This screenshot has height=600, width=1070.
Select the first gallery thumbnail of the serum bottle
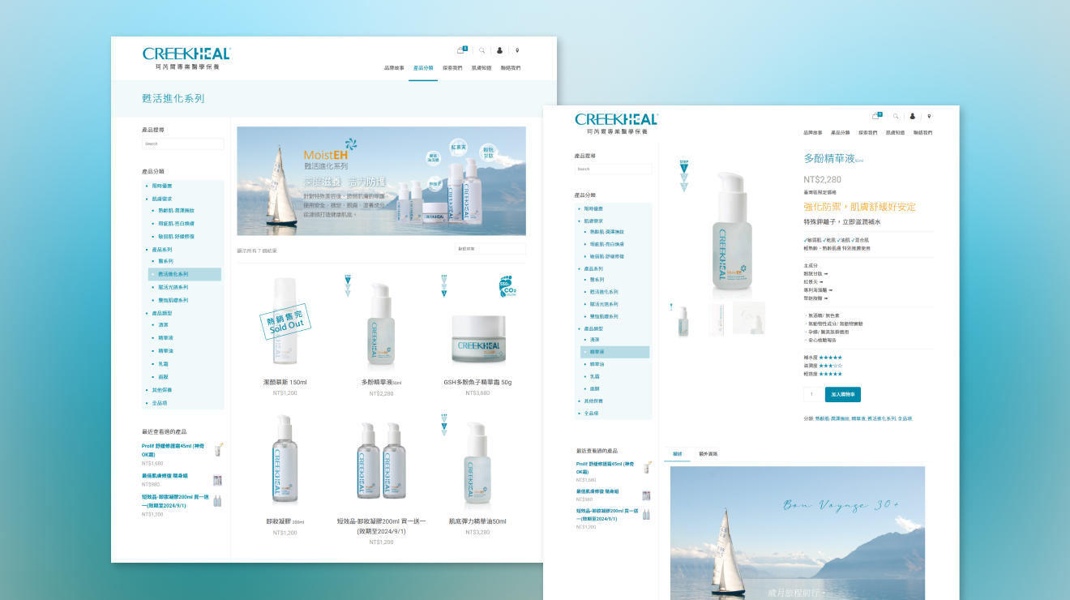[x=683, y=319]
